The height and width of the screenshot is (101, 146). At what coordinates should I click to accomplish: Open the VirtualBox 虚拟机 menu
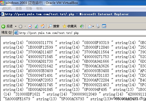pos(7,9)
